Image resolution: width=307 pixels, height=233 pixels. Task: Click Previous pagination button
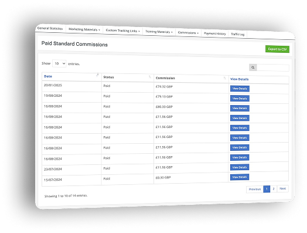(x=255, y=189)
